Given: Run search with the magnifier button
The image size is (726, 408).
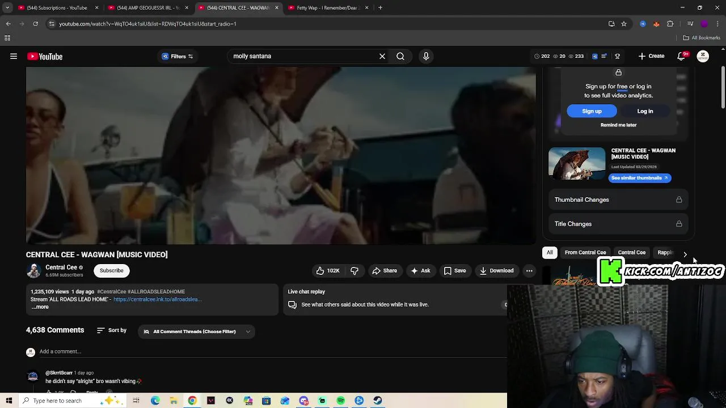Looking at the screenshot, I should pos(400,56).
